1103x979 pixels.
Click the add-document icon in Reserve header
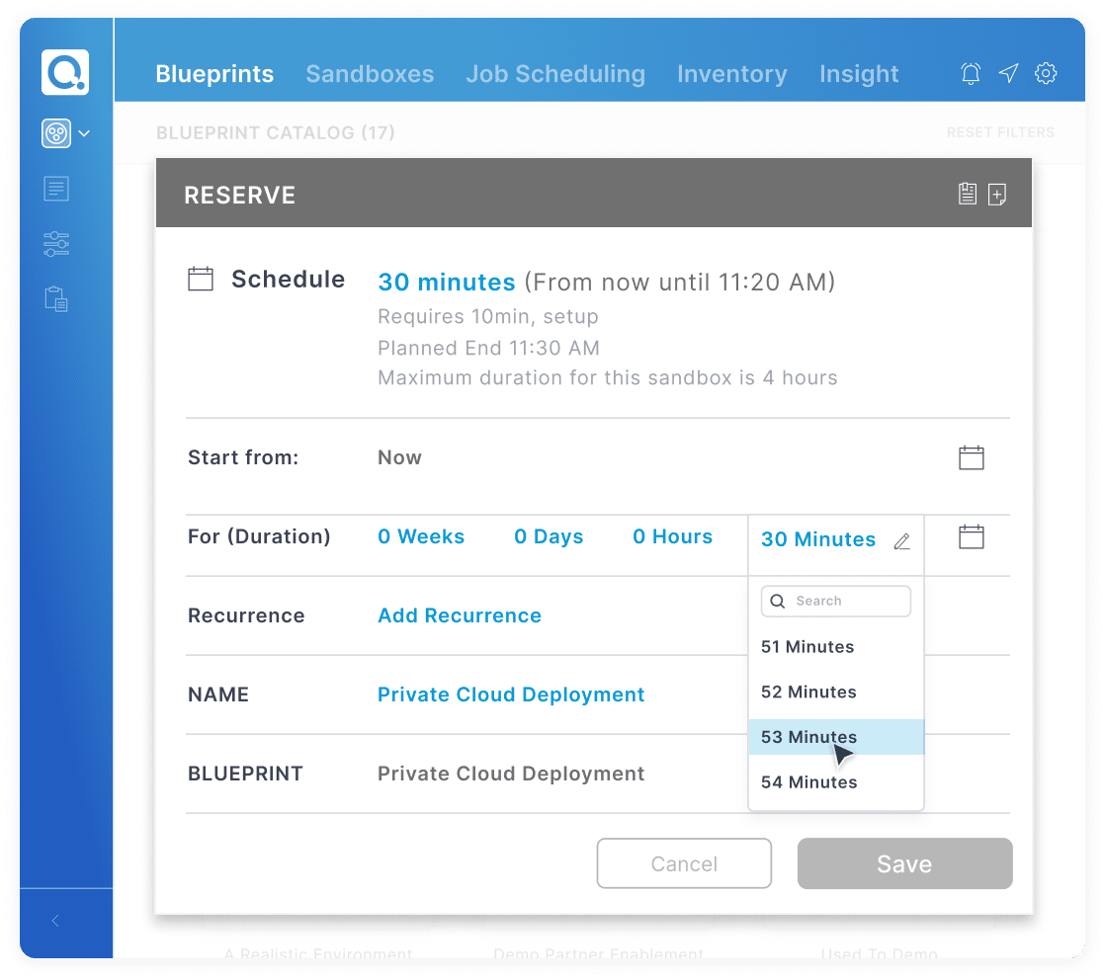(997, 195)
